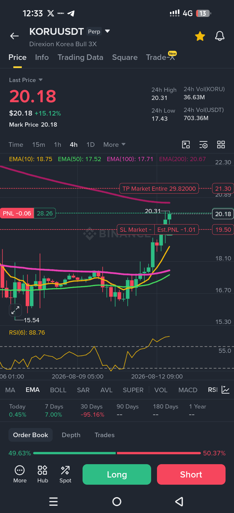This screenshot has height=513, width=234.
Task: Open the price alert bell icon
Action: [220, 36]
